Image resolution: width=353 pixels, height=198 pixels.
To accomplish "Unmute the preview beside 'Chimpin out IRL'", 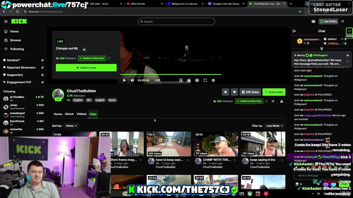I will pyautogui.click(x=84, y=50).
